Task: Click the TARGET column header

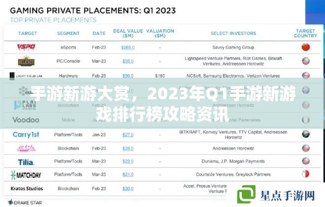Action: [28, 33]
